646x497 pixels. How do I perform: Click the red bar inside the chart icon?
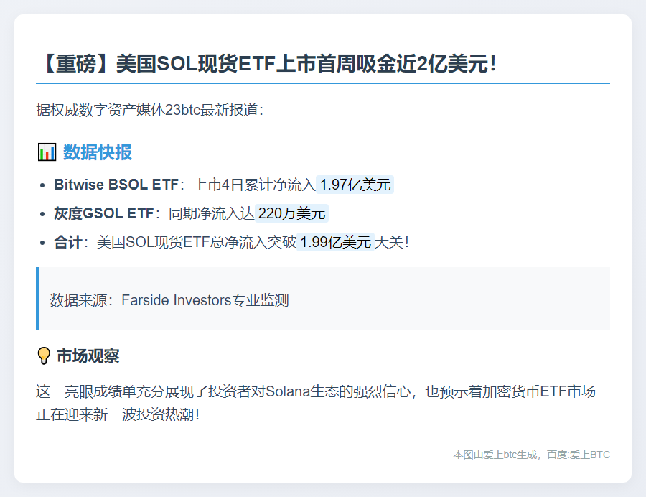[x=47, y=156]
